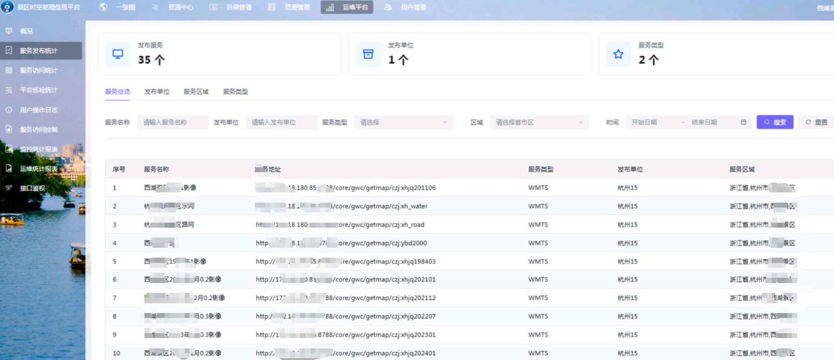The width and height of the screenshot is (834, 360).
Task: Click the globe icon beside 一张图
Action: [x=103, y=7]
